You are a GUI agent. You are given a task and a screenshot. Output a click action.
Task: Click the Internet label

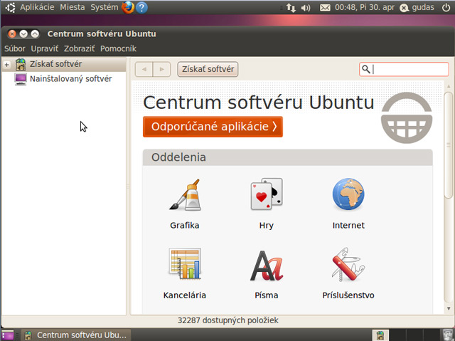click(x=348, y=226)
